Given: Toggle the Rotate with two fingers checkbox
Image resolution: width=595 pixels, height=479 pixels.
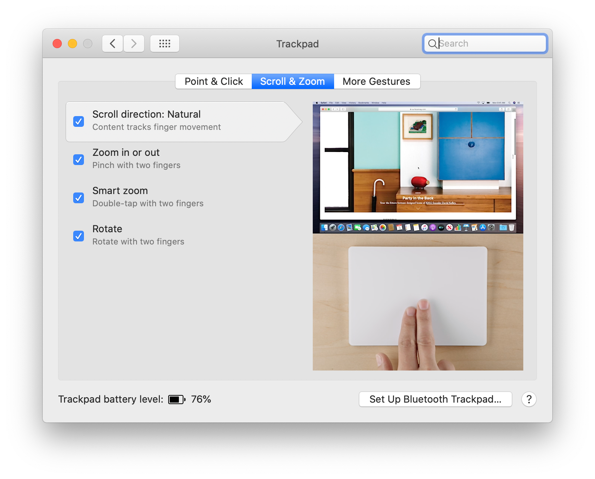Looking at the screenshot, I should 78,236.
